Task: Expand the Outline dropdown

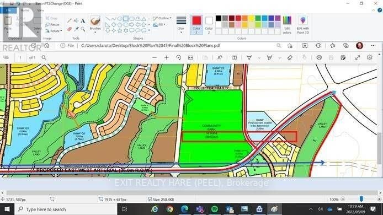Action: 162,18
